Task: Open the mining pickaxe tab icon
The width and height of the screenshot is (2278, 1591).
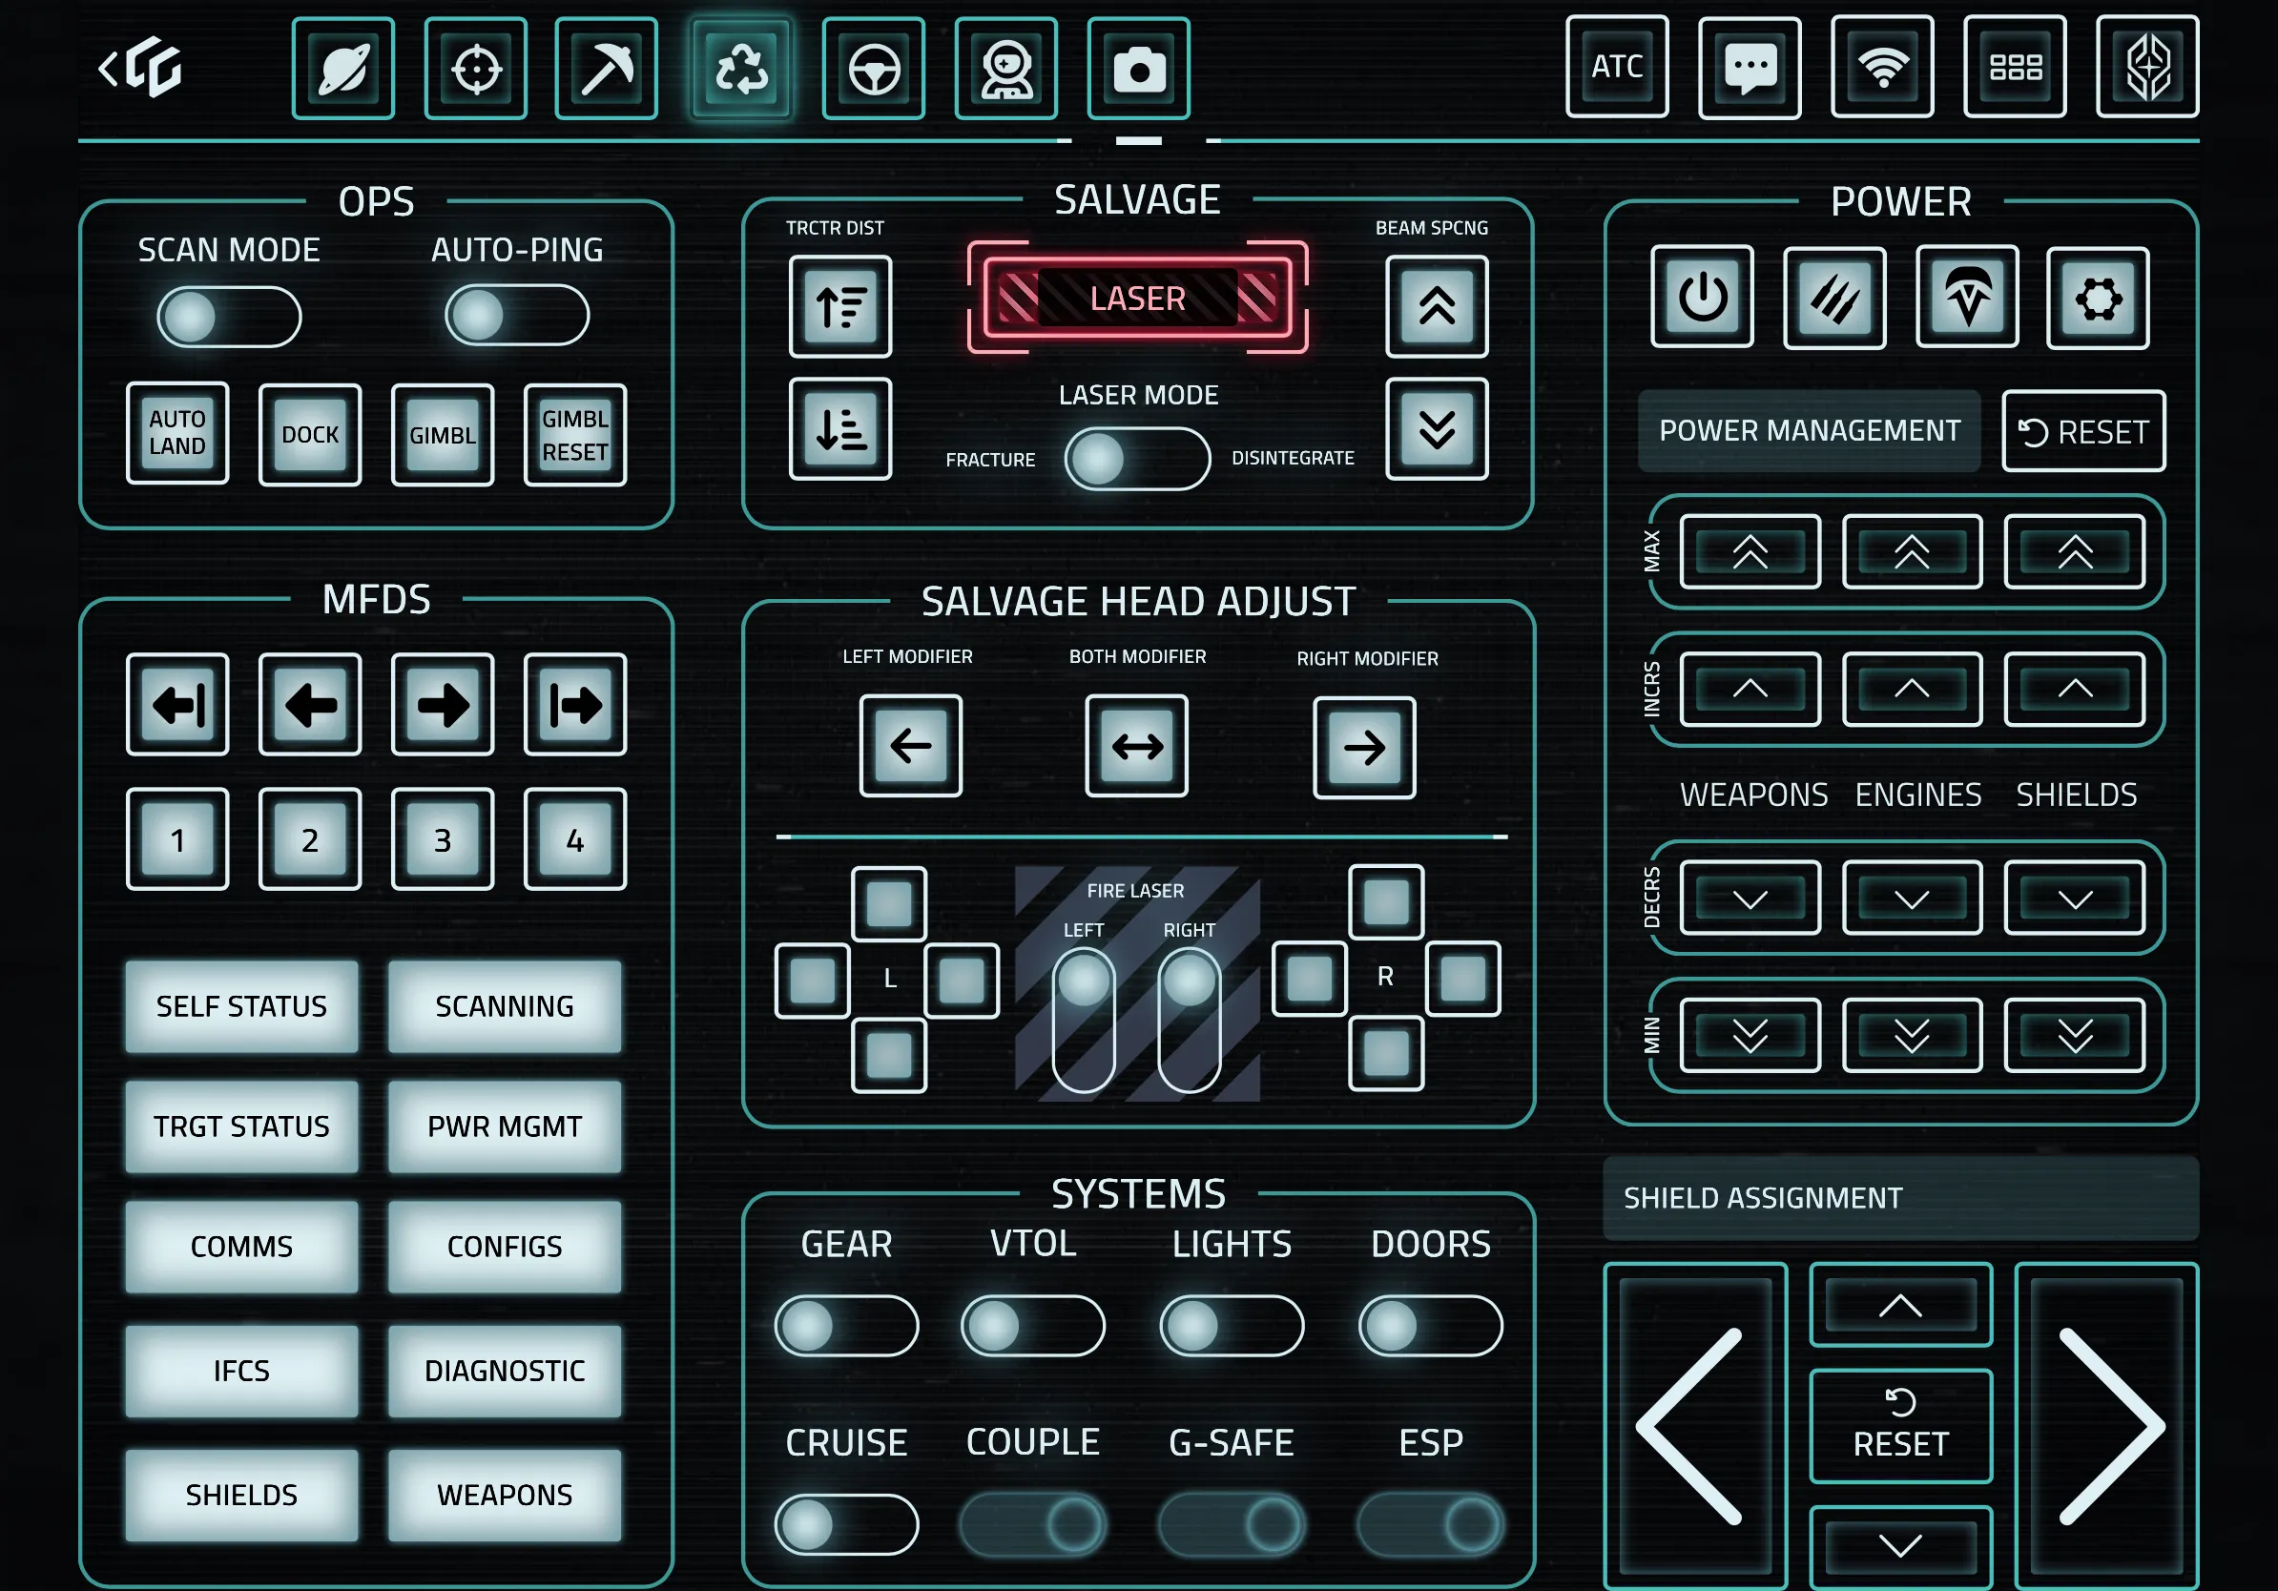Action: point(606,70)
